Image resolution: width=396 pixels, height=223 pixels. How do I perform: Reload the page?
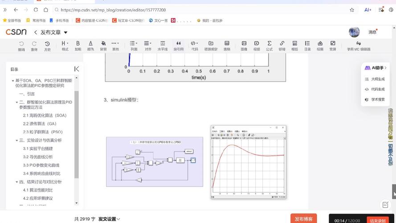click(36, 10)
